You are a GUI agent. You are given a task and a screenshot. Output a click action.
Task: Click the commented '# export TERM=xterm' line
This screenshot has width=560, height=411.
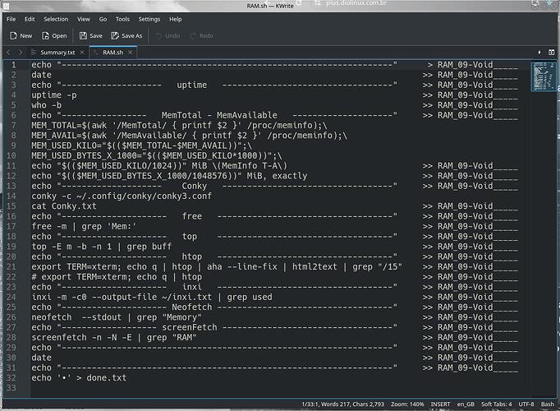click(117, 277)
